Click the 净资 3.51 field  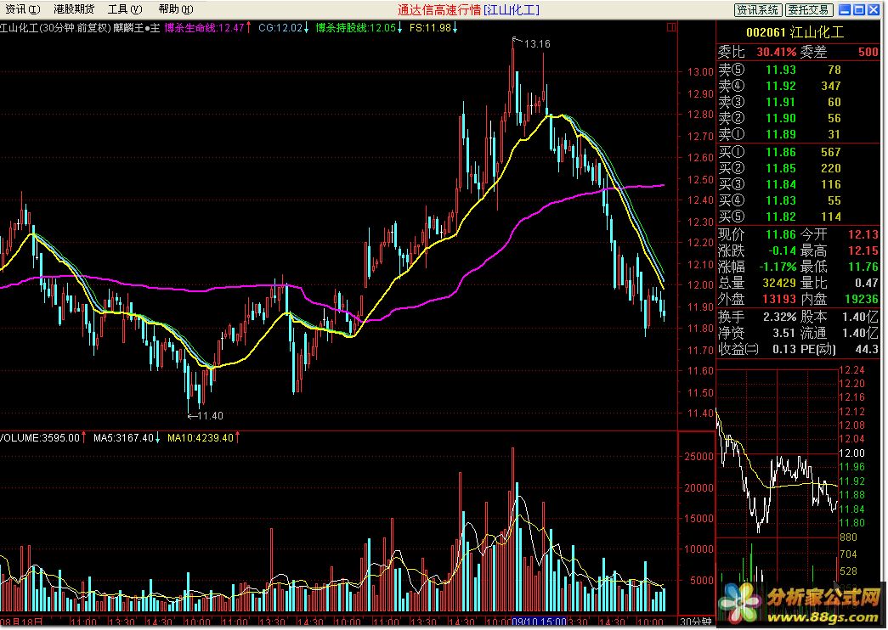point(757,334)
